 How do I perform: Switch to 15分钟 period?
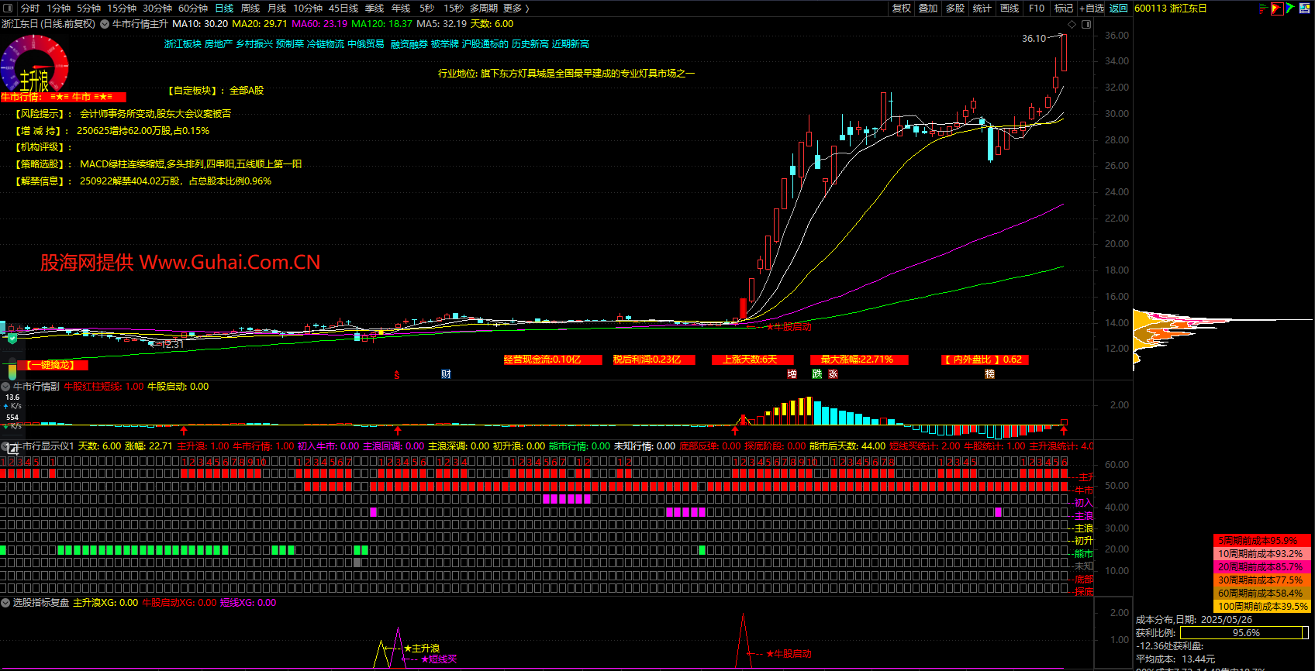[122, 8]
